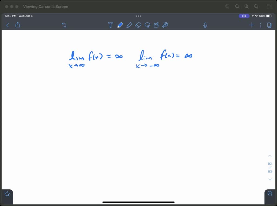Switch to the Highlighter tool
Image resolution: width=277 pixels, height=206 pixels.
click(129, 25)
